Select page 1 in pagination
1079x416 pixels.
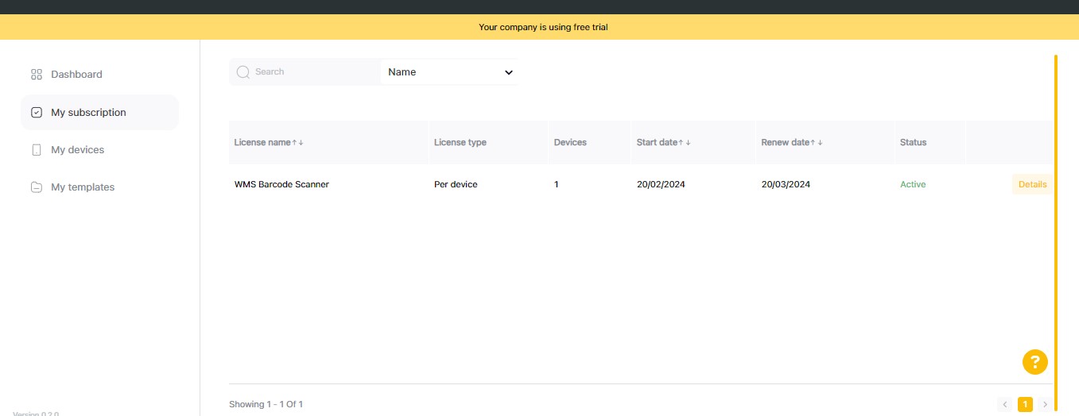(x=1025, y=405)
